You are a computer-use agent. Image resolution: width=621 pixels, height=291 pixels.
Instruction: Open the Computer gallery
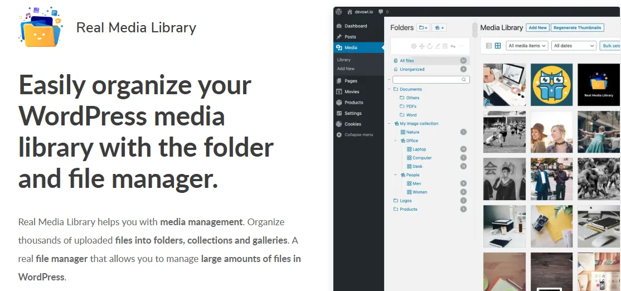click(x=419, y=158)
